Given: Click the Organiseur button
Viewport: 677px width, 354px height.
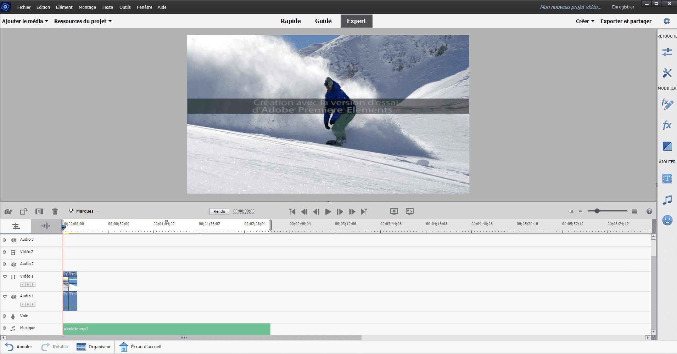Looking at the screenshot, I should click(94, 347).
